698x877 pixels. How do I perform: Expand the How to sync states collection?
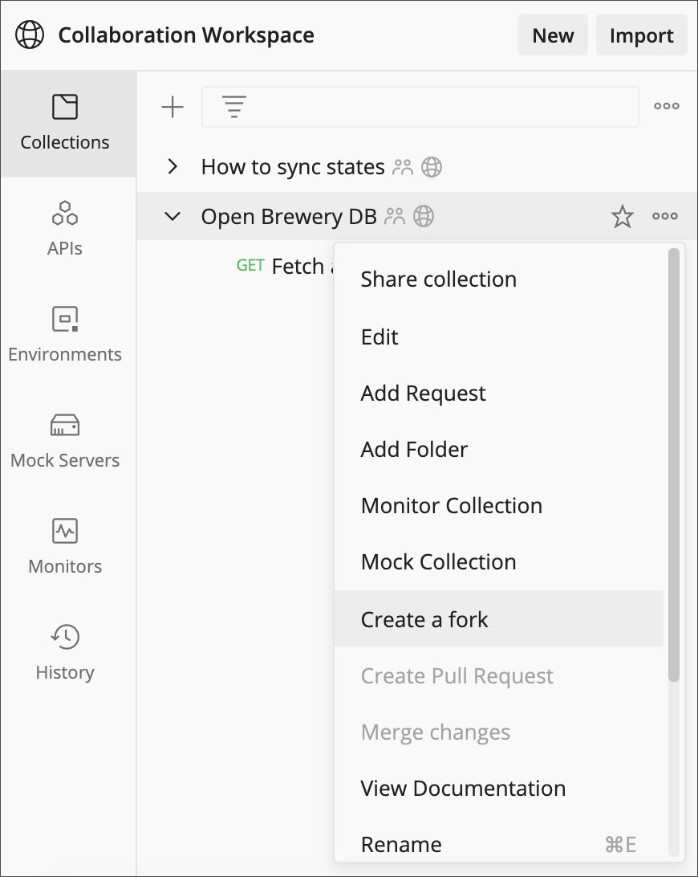coord(172,166)
